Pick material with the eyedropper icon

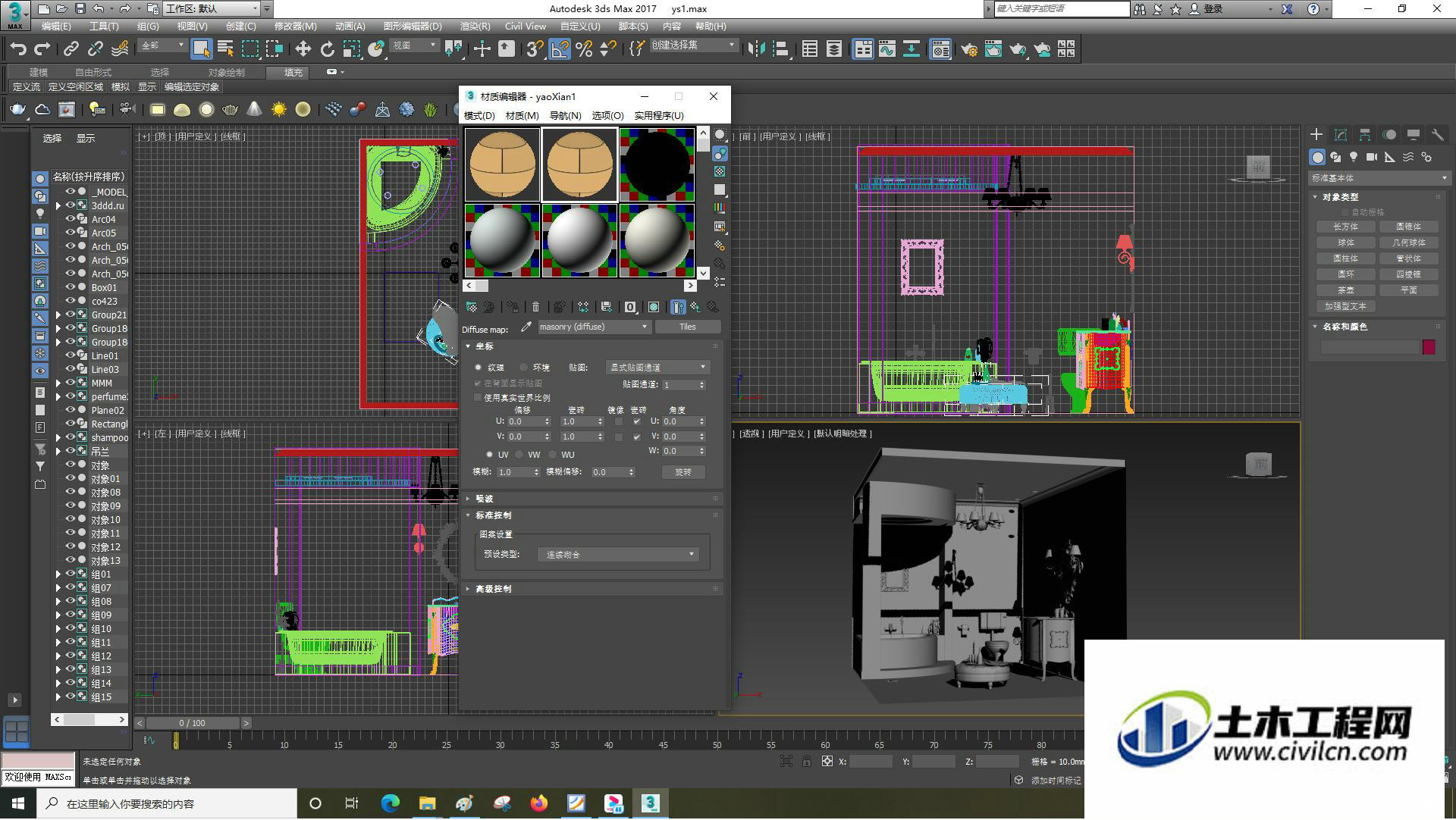click(x=526, y=327)
